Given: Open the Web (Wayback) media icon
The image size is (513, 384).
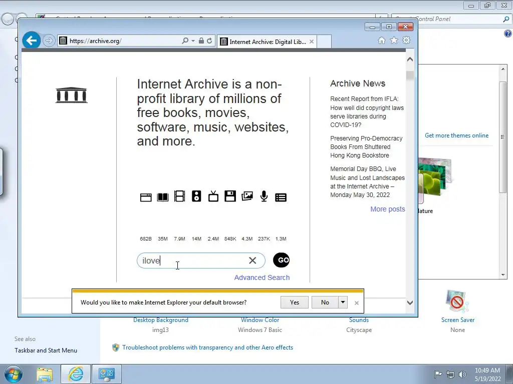Looking at the screenshot, I should click(146, 197).
